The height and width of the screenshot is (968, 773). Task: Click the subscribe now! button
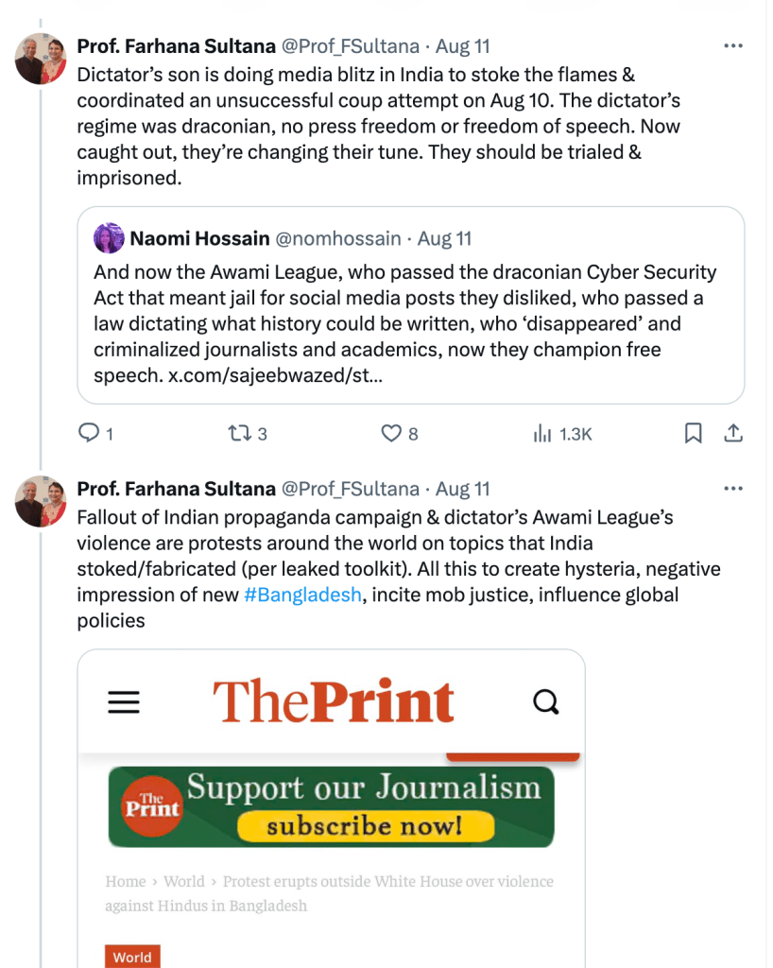pyautogui.click(x=364, y=826)
